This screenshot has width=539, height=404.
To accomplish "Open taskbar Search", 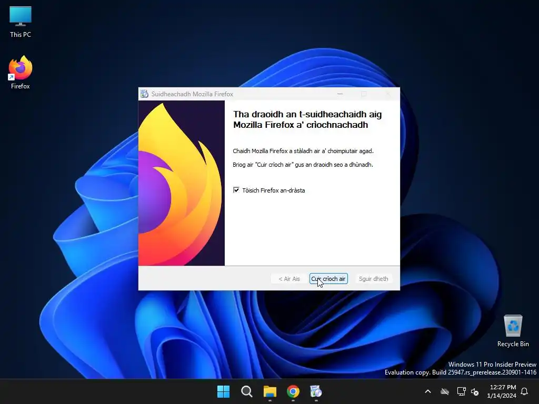I will click(246, 391).
